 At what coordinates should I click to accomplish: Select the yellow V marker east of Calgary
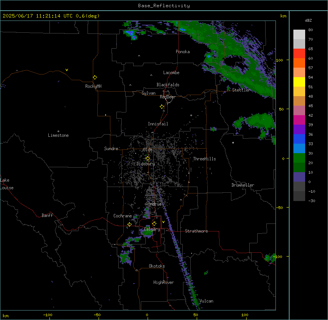pos(163,222)
